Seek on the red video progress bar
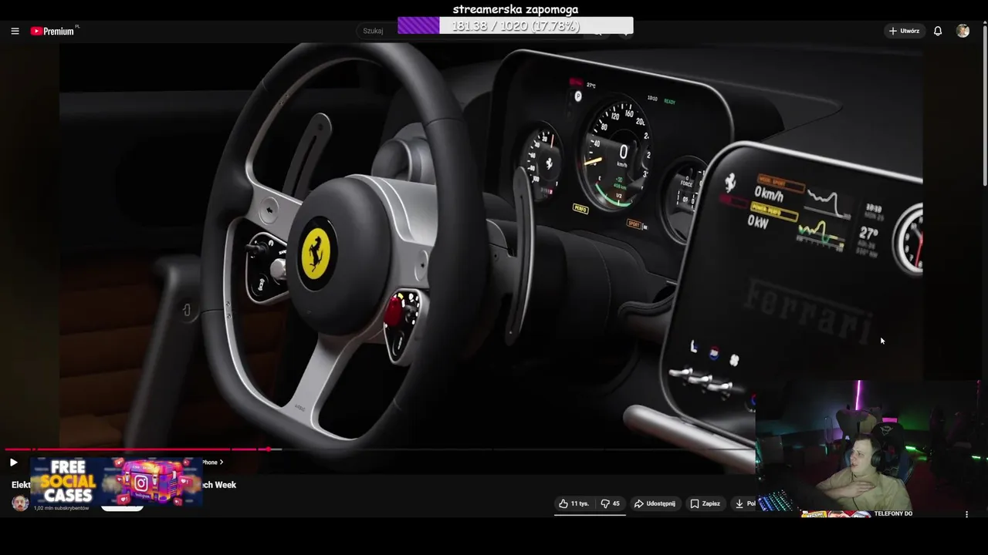Image resolution: width=988 pixels, height=555 pixels. click(x=137, y=449)
